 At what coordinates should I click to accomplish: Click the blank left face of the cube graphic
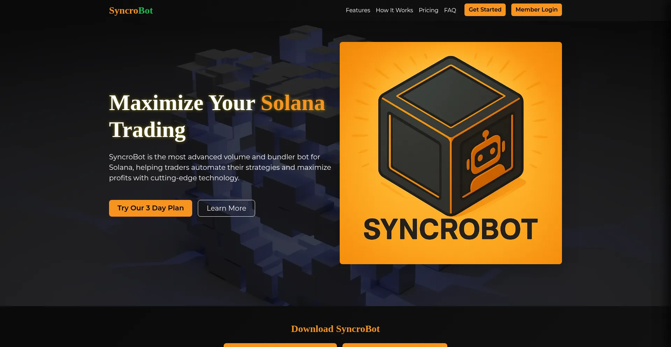[415, 156]
